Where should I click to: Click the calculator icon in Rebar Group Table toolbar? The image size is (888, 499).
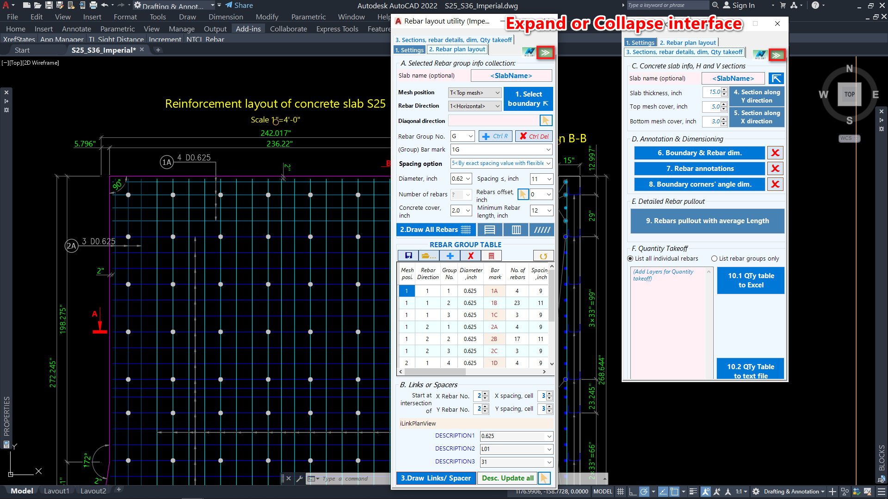pos(491,256)
